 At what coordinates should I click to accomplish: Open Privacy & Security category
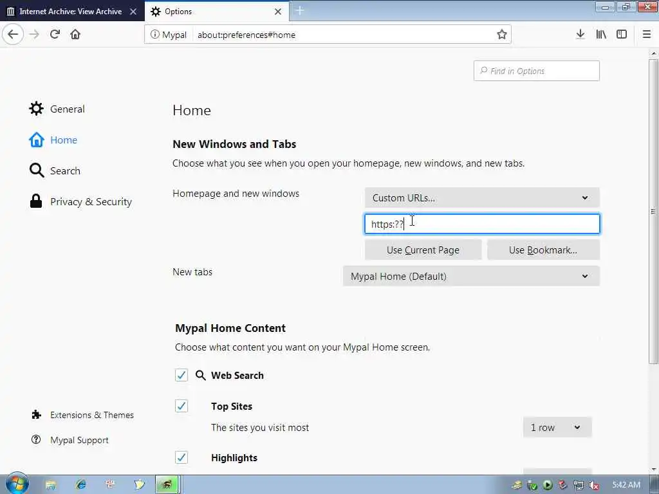pyautogui.click(x=80, y=201)
